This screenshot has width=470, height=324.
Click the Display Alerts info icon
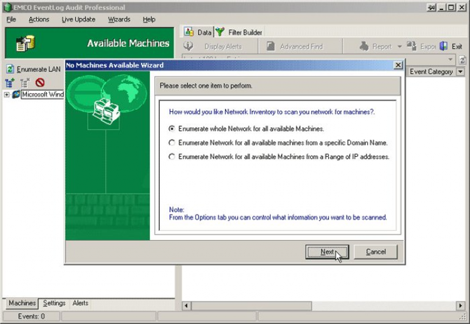pos(188,46)
